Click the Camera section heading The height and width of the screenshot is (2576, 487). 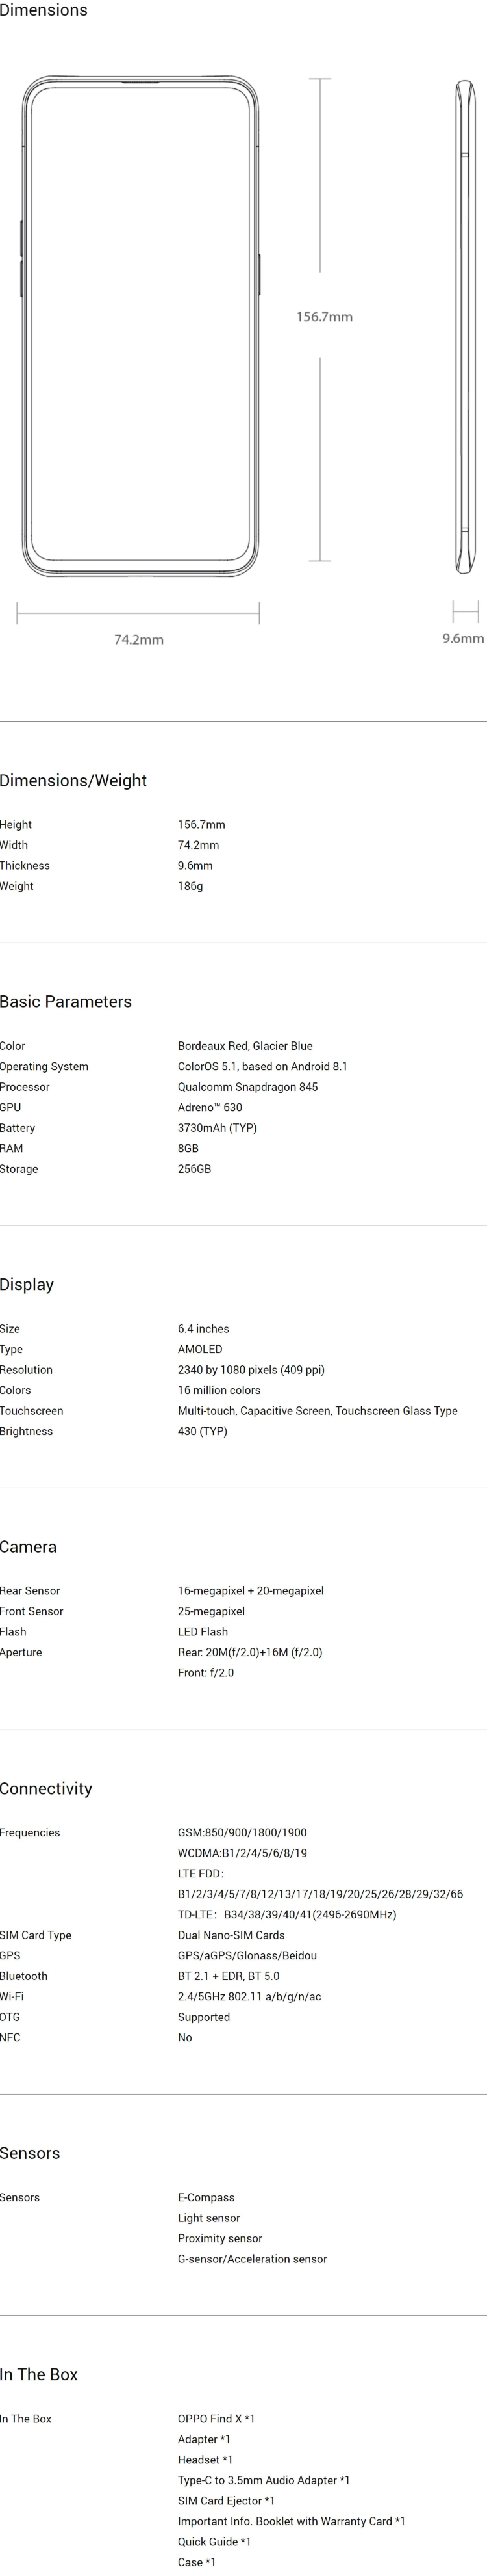(28, 1547)
